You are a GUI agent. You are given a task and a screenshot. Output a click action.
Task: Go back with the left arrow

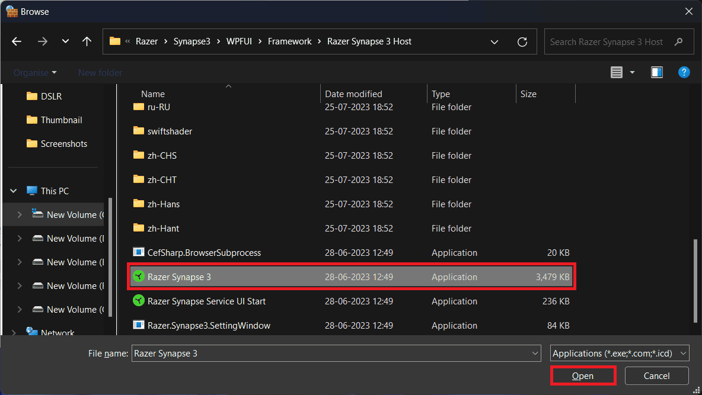pos(17,41)
